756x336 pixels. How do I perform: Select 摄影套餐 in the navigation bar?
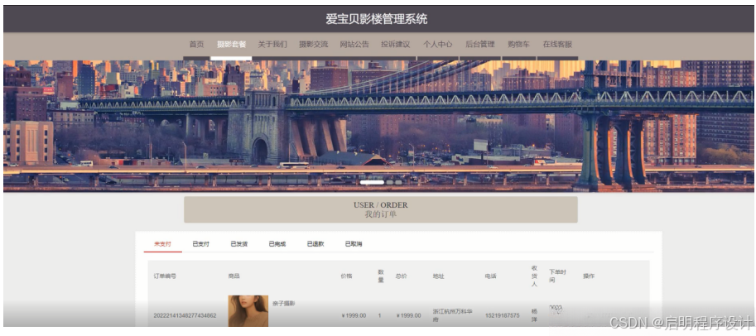click(231, 45)
